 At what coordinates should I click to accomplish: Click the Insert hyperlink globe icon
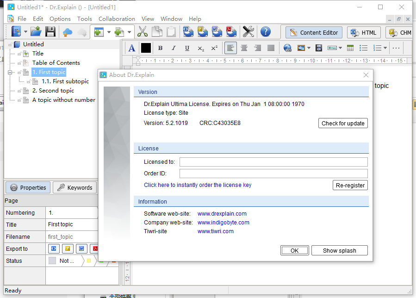[287, 48]
